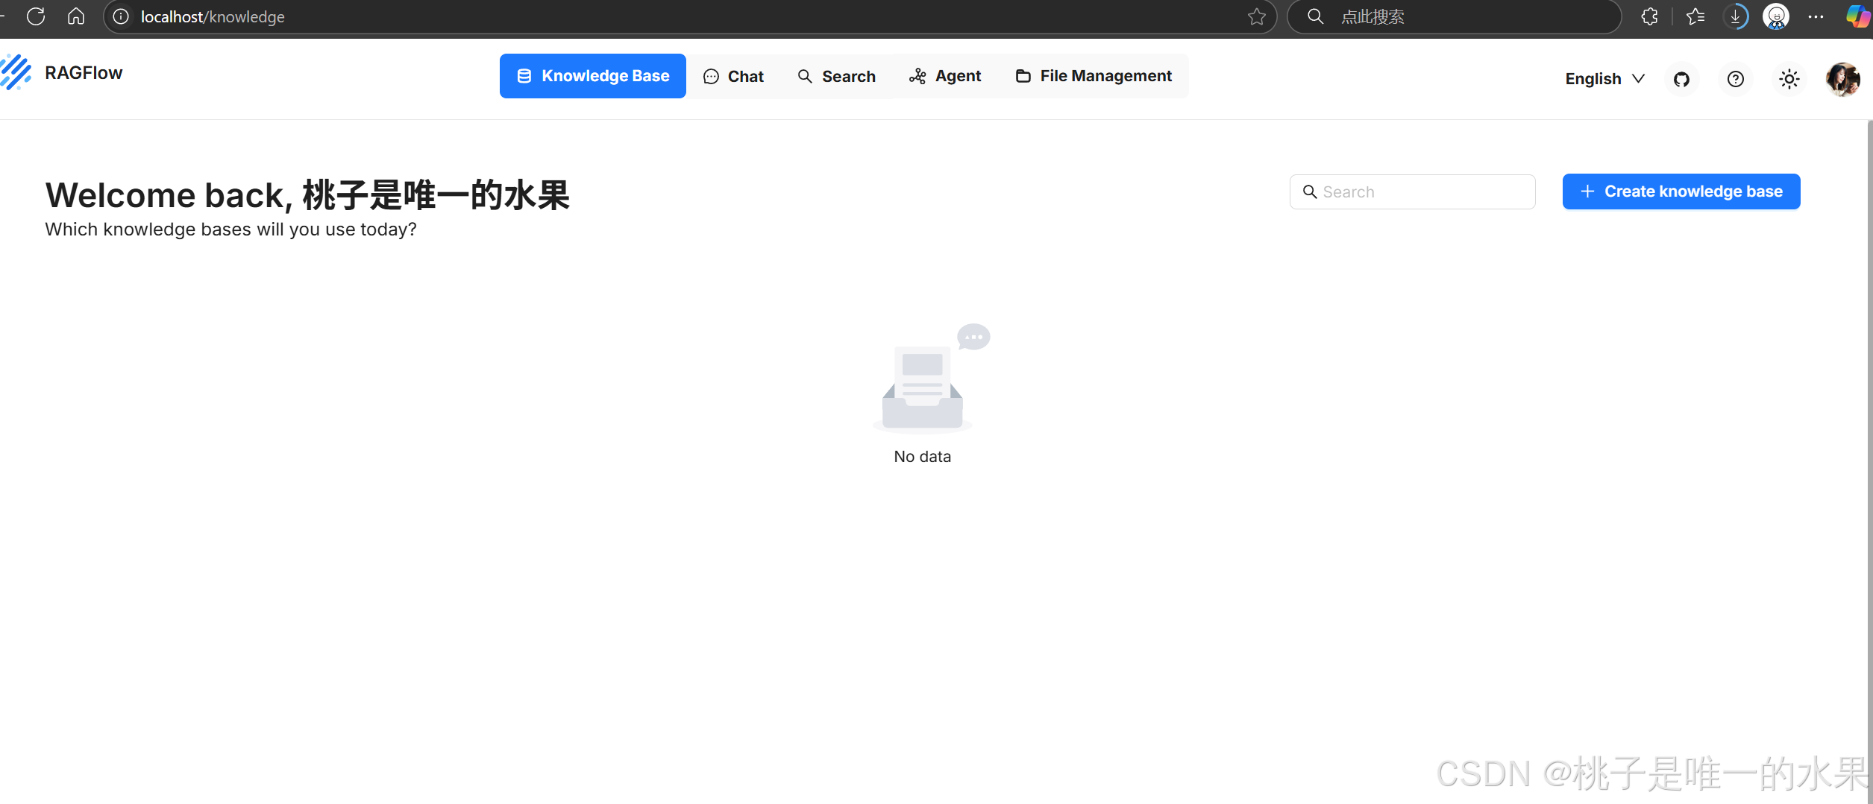Viewport: 1873px width, 804px height.
Task: Click the magnifier icon inside the Search box
Action: point(1311,191)
